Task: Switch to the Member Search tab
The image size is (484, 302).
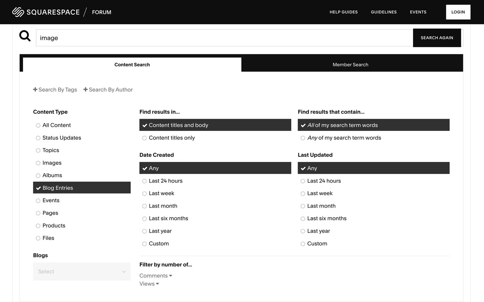Action: coord(350,65)
